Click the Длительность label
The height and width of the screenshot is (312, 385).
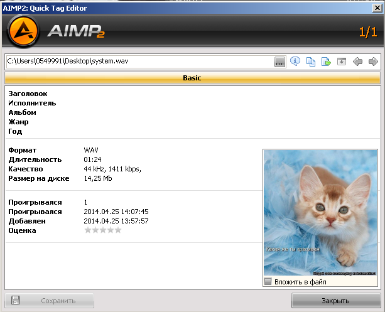tap(35, 160)
